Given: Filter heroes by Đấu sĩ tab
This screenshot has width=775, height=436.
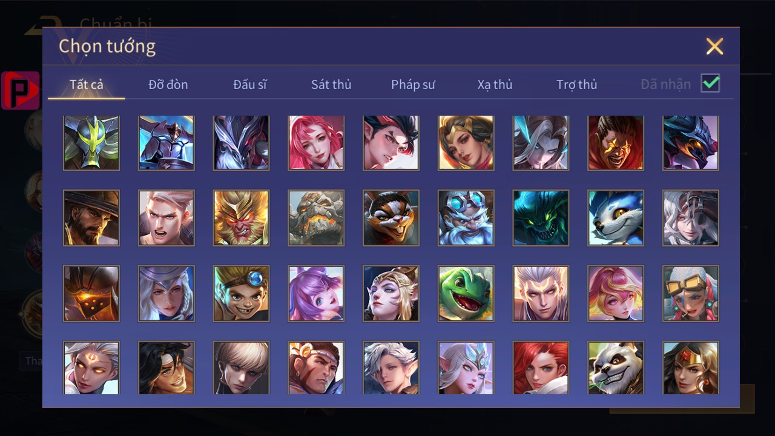Looking at the screenshot, I should pyautogui.click(x=250, y=84).
